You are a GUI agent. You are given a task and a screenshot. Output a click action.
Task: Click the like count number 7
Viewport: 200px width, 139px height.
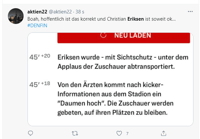click(127, 133)
